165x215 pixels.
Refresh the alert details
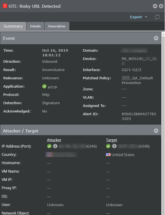click(157, 17)
